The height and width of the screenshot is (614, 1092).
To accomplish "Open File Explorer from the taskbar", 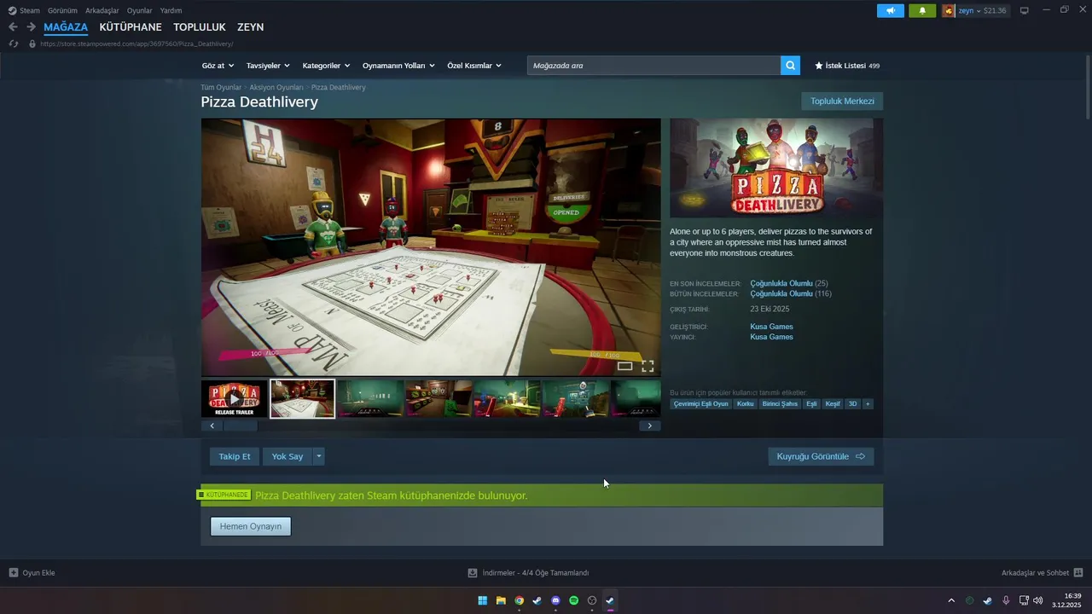I will (x=501, y=600).
